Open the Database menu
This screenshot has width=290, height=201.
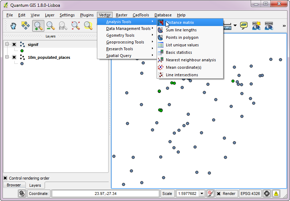(163, 15)
